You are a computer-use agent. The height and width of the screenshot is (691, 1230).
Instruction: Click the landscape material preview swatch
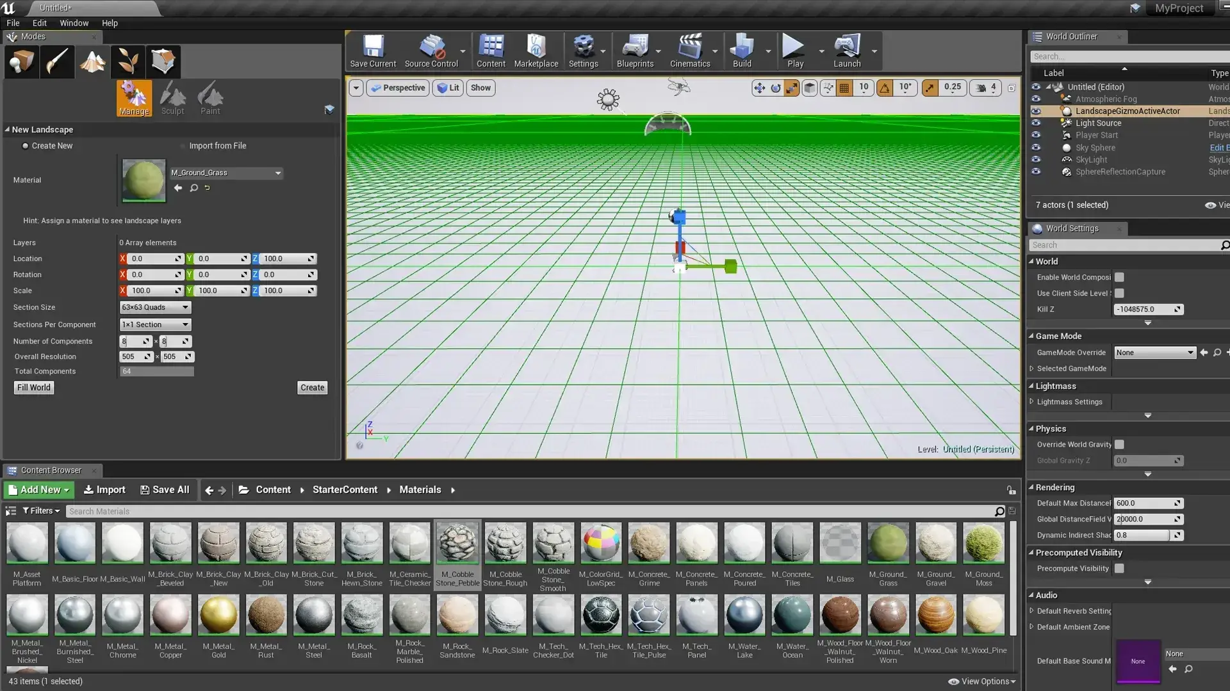click(143, 180)
